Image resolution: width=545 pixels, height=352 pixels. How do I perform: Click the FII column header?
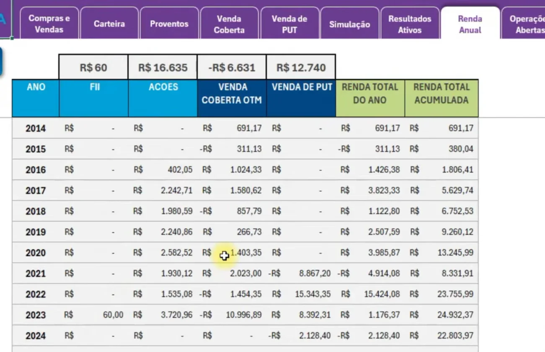(x=94, y=98)
